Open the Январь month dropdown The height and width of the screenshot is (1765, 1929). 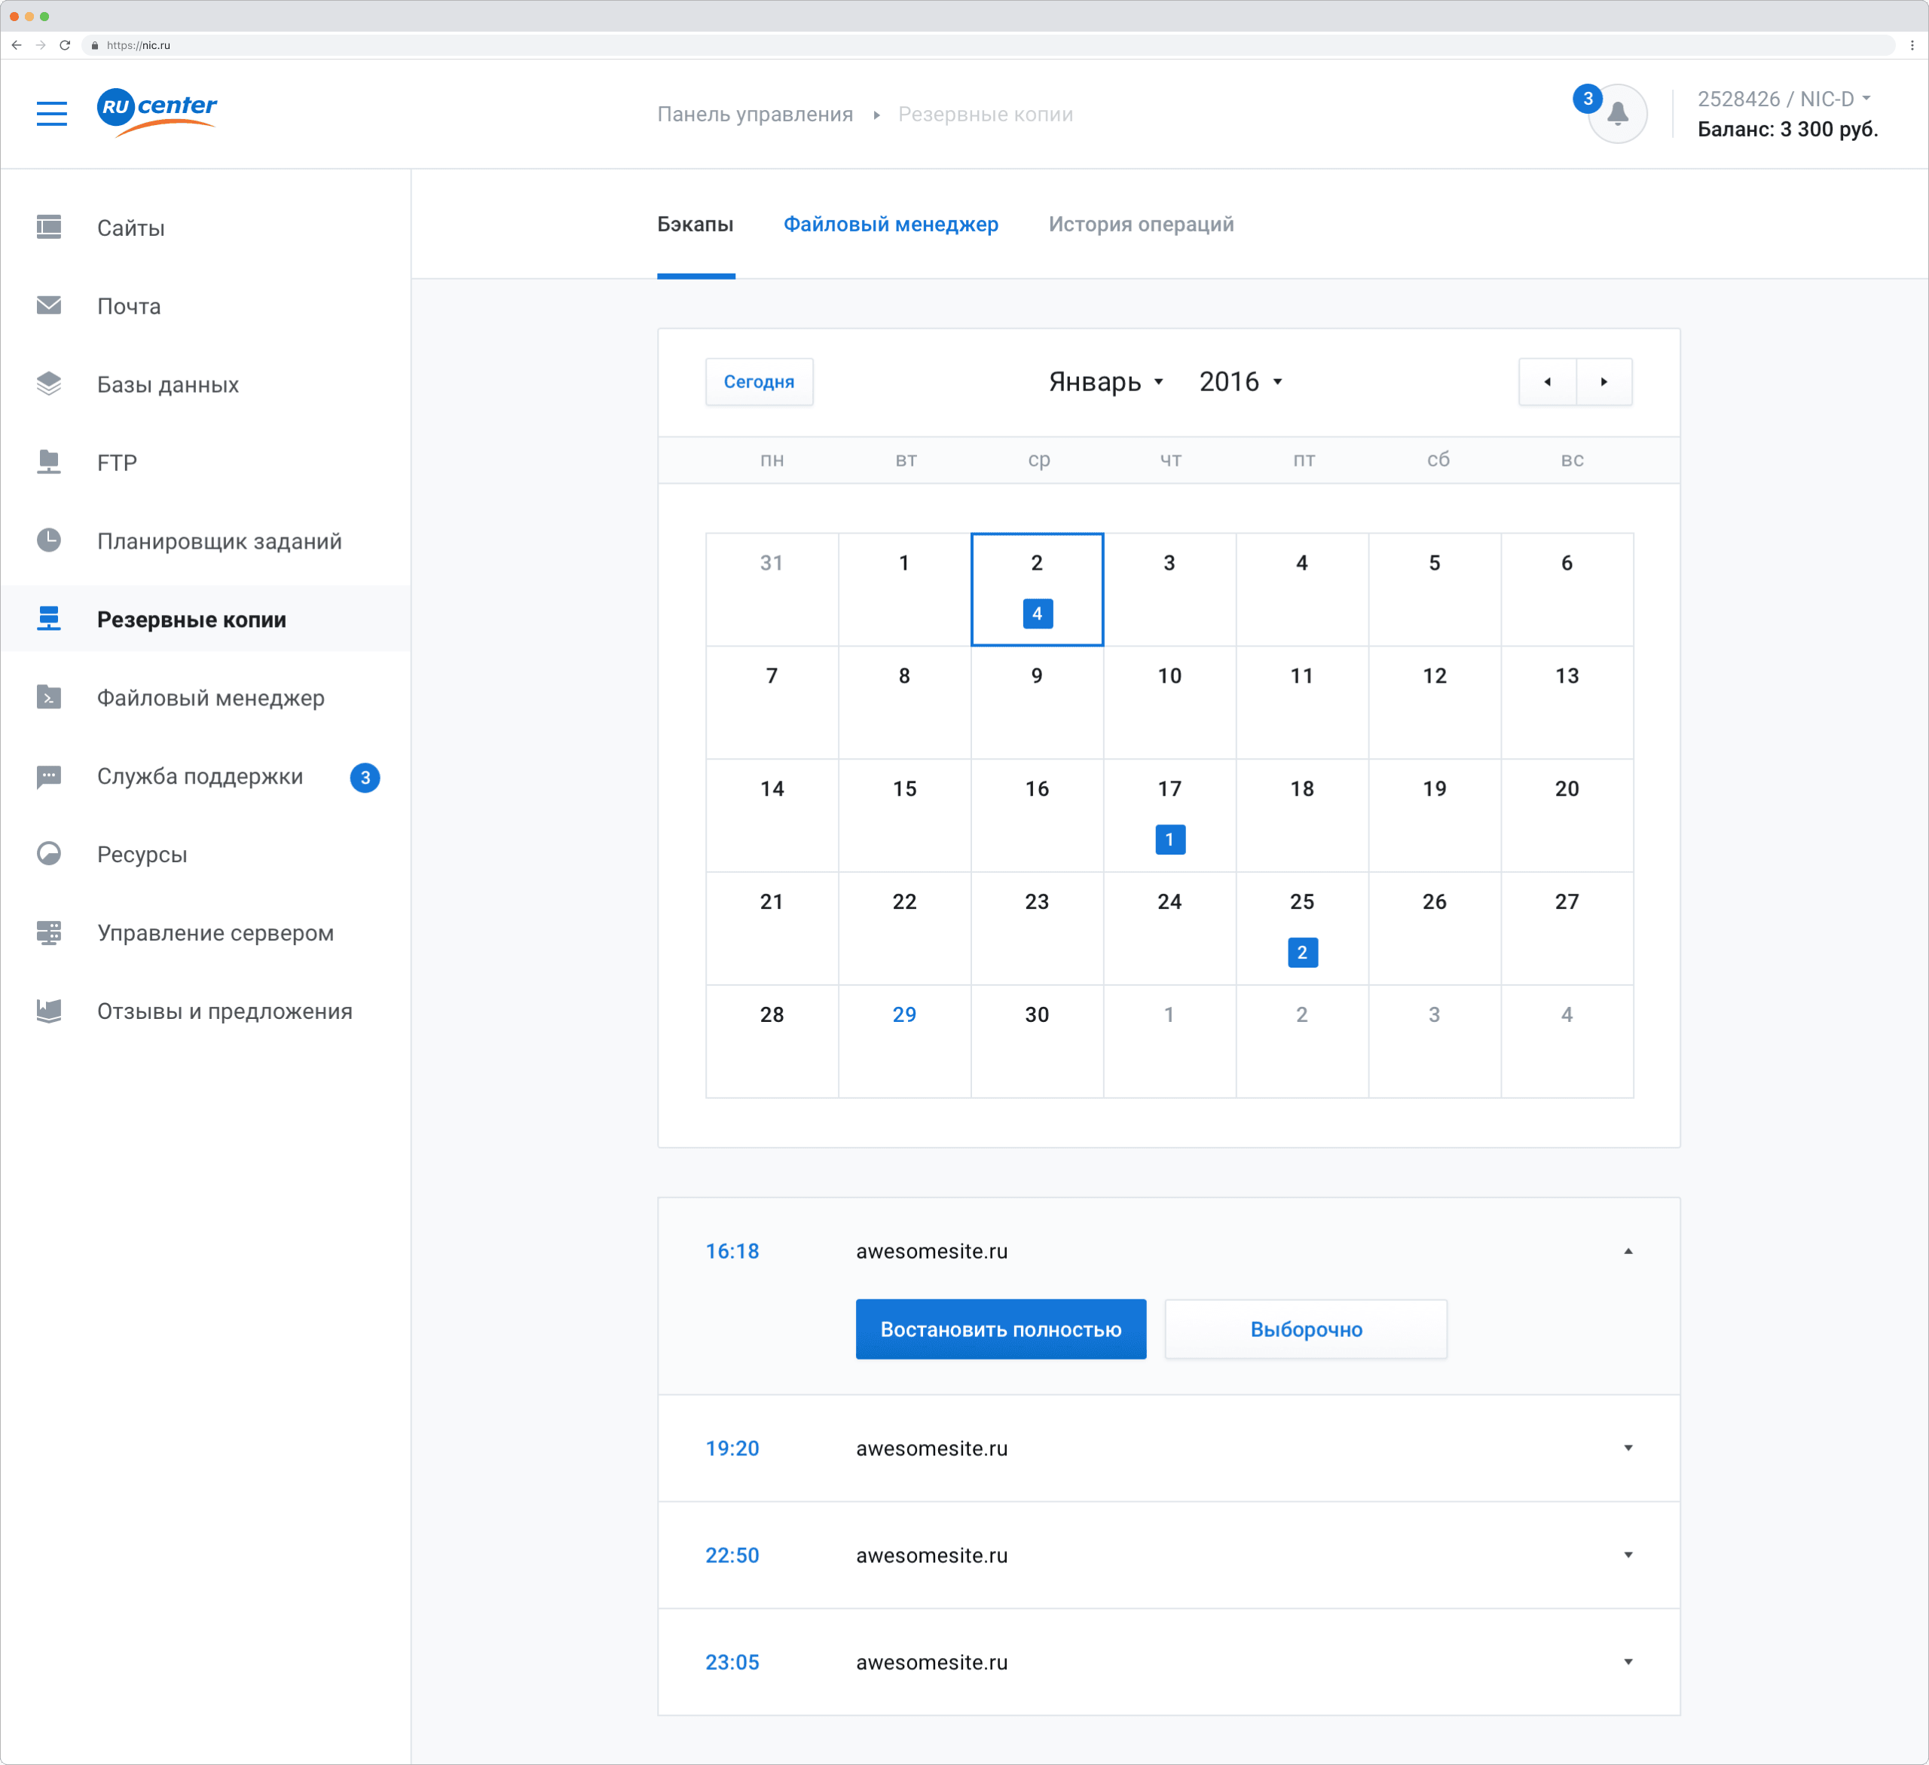point(1105,382)
